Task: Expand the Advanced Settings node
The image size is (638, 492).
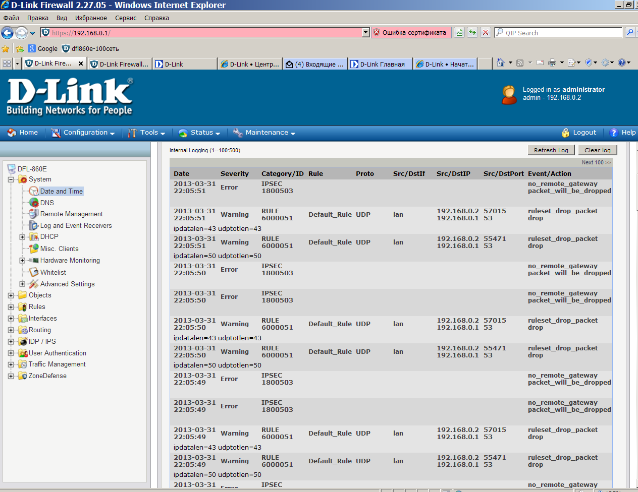Action: tap(22, 284)
